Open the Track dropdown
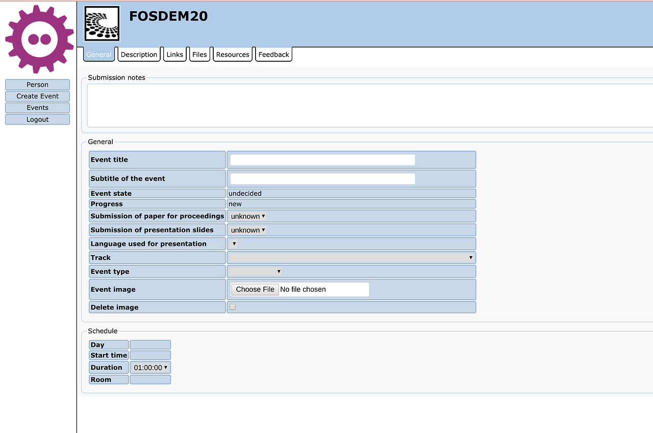 pos(351,258)
